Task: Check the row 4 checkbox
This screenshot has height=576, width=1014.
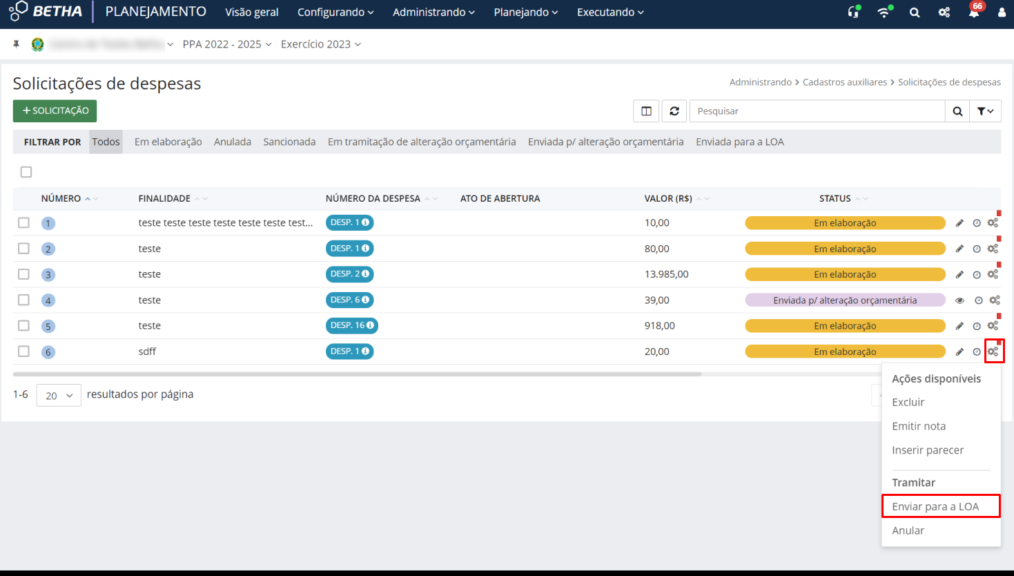Action: click(23, 300)
